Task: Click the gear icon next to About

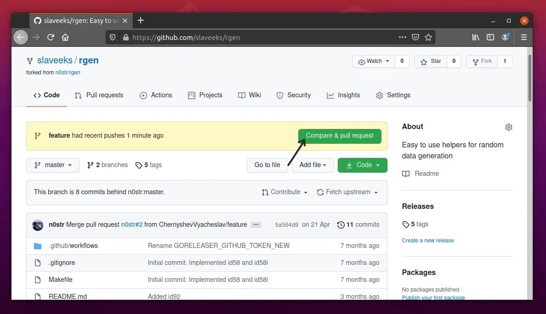Action: (x=509, y=127)
